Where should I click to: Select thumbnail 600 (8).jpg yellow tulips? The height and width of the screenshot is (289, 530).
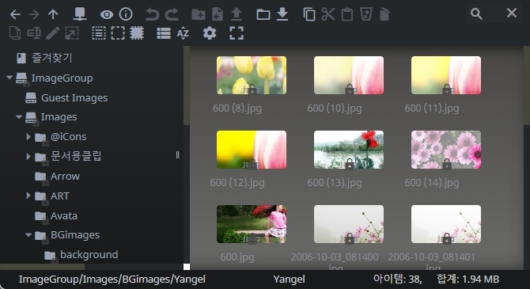click(252, 75)
